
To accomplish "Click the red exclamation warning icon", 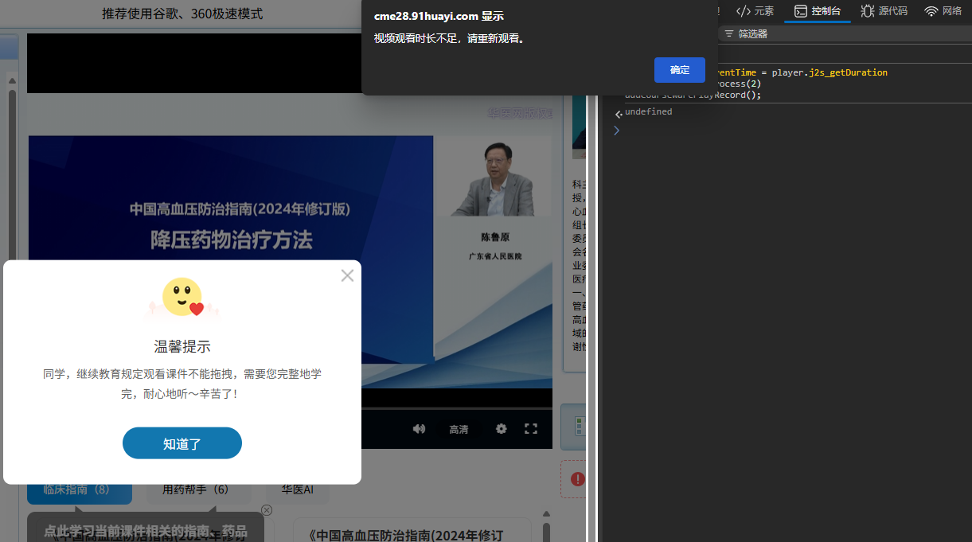I will pos(578,479).
